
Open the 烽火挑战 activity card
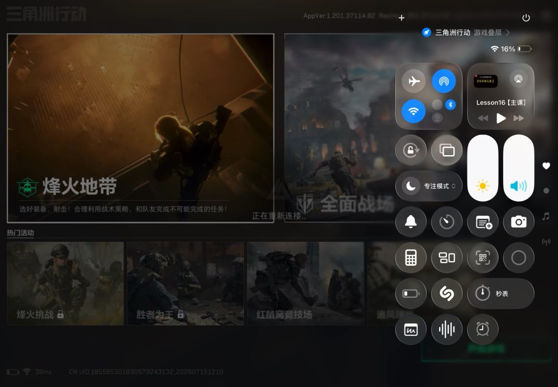[x=66, y=284]
